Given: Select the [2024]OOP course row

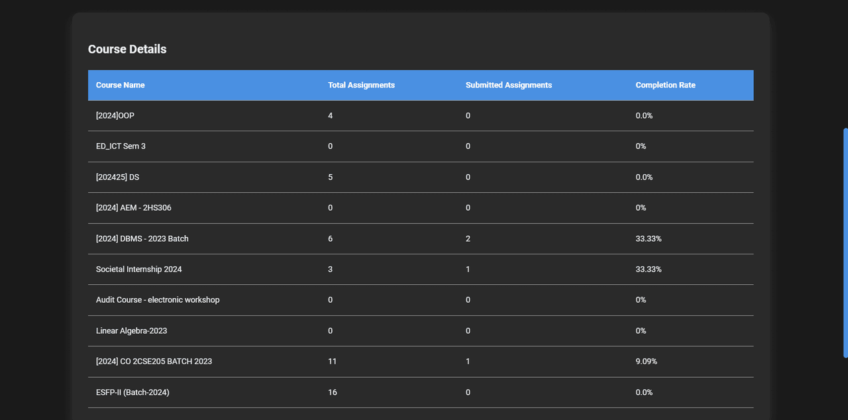Looking at the screenshot, I should coord(115,116).
